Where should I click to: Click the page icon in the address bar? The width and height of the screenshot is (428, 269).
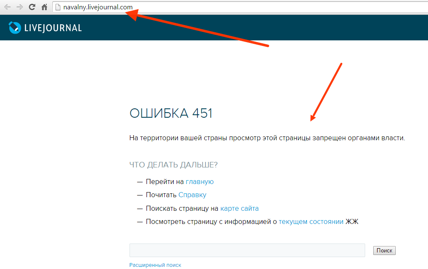(x=58, y=7)
